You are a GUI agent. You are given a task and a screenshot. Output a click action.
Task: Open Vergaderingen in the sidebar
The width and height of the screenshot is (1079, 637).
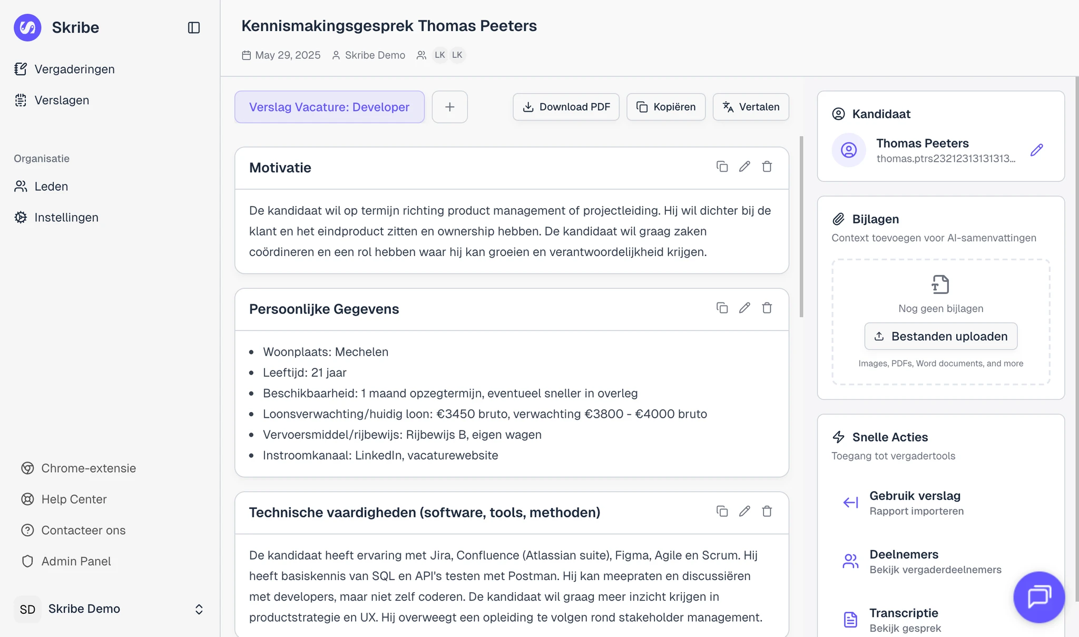74,69
